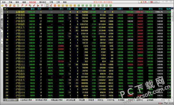Select the red pencil drawing icon
This screenshot has width=174, height=105.
coord(34,5)
